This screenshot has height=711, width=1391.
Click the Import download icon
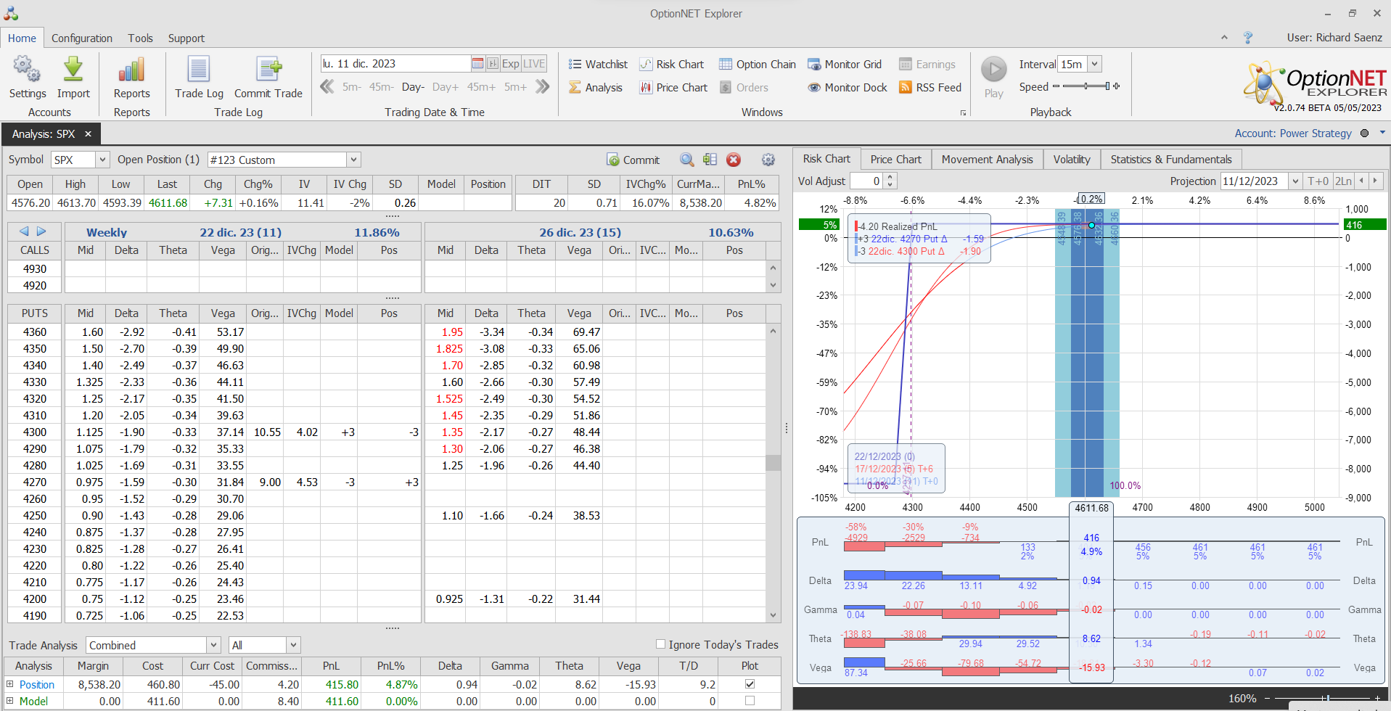[73, 70]
